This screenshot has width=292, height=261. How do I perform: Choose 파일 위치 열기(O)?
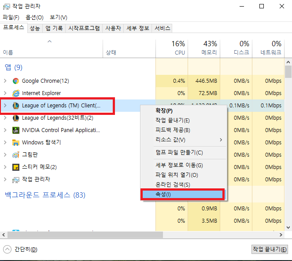183,175
